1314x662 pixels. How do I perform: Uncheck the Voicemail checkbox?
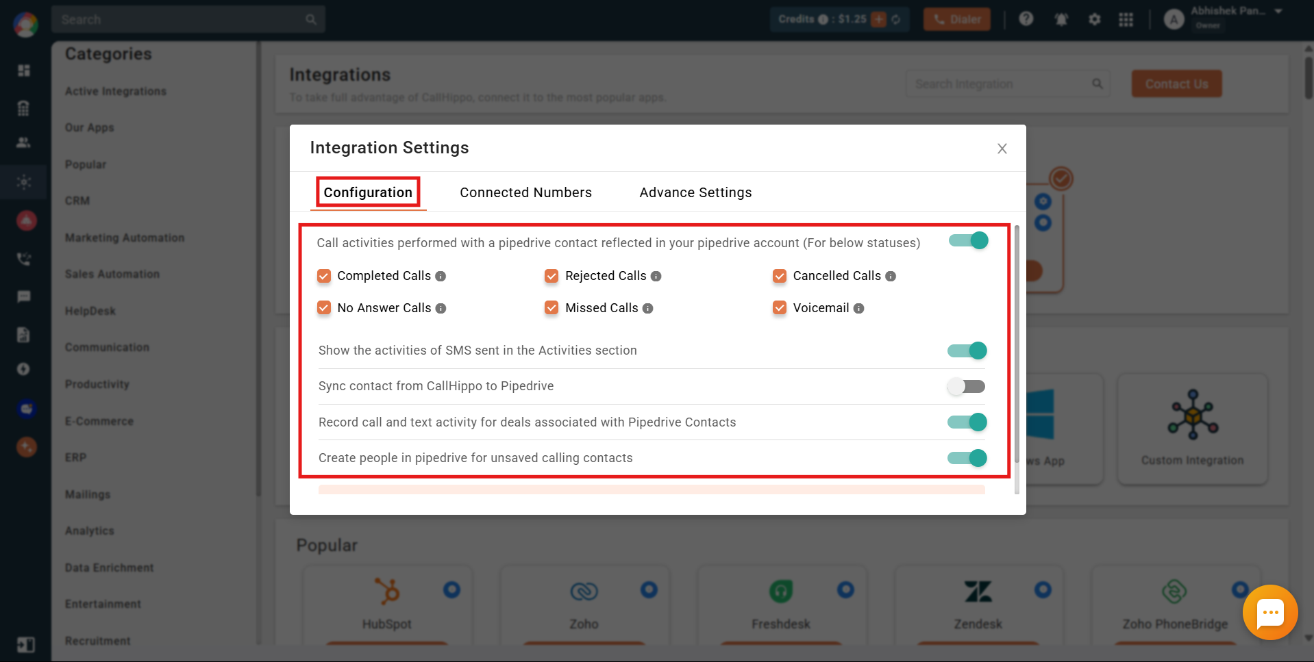point(780,308)
